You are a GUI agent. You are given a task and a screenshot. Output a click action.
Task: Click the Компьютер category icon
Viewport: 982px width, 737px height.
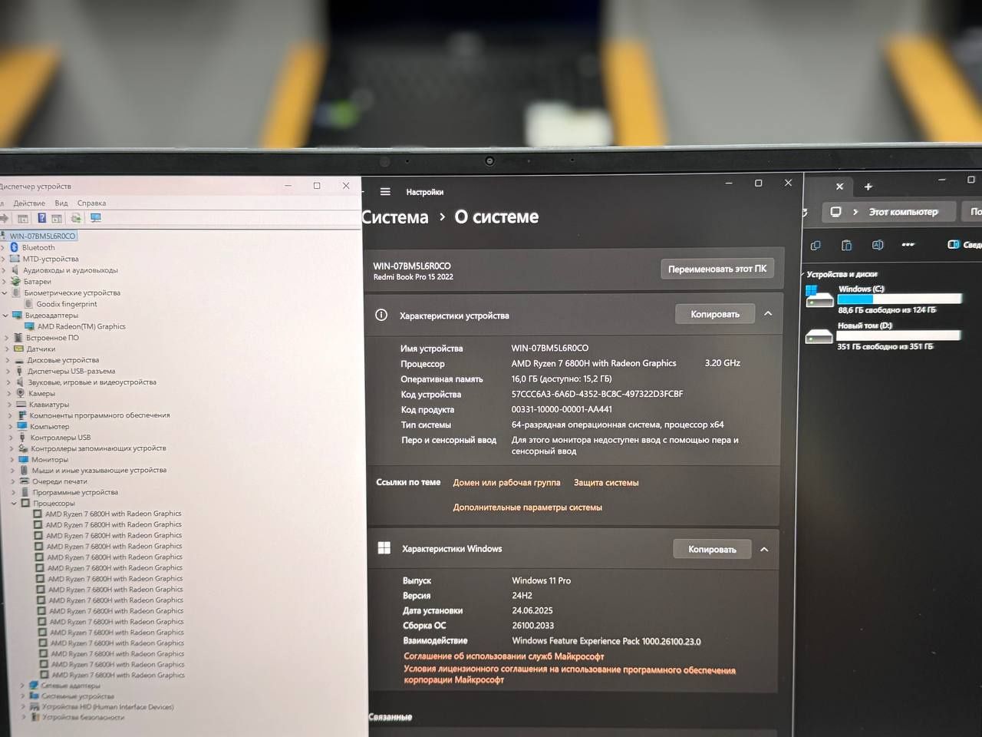(23, 426)
